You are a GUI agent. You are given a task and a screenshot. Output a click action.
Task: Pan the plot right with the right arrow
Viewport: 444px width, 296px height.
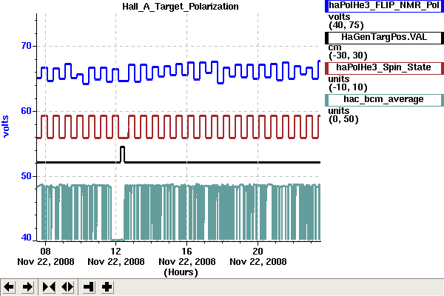[x=27, y=287]
